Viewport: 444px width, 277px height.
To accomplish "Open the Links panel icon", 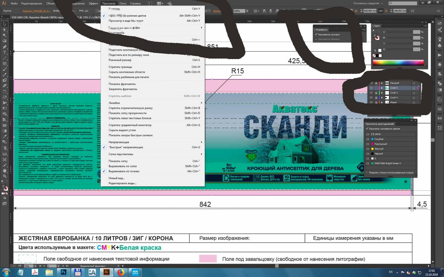I will pos(440,118).
